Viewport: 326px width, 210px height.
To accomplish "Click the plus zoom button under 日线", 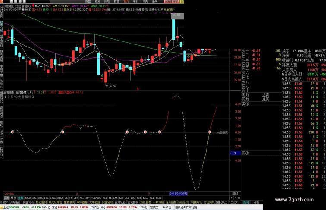I will [x=232, y=198].
